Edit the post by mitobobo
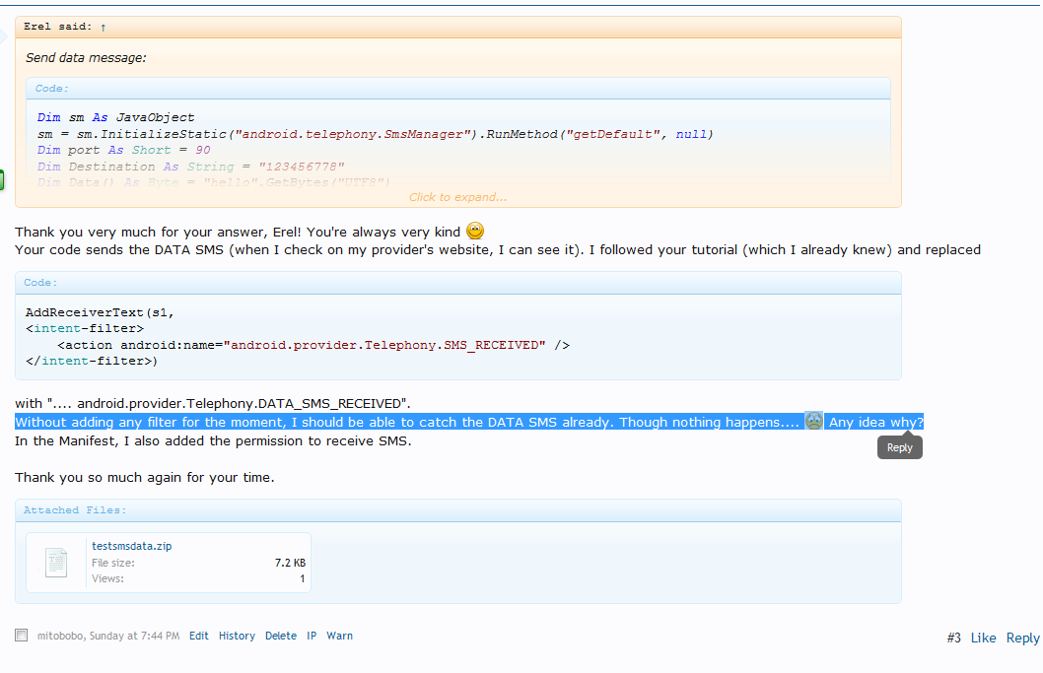This screenshot has height=673, width=1043. point(198,636)
